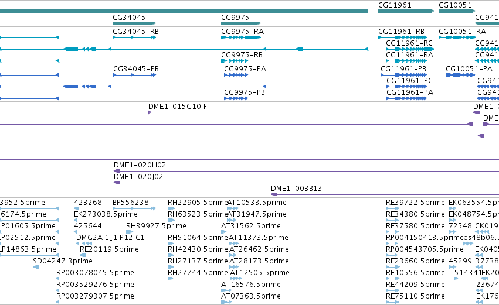Viewport: 499px width, 305px height.
Task: Click EST RE39722.5prime
Action: coord(415,203)
